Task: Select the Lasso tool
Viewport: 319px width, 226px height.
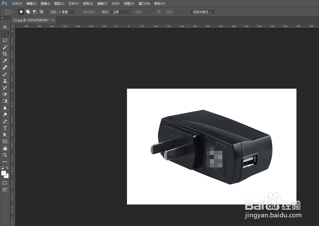Action: tap(5, 40)
